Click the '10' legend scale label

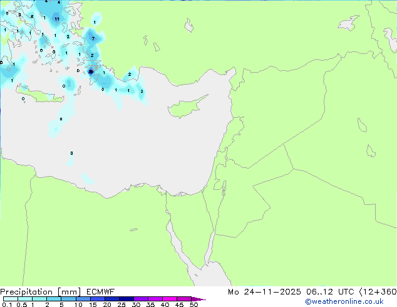(78, 304)
